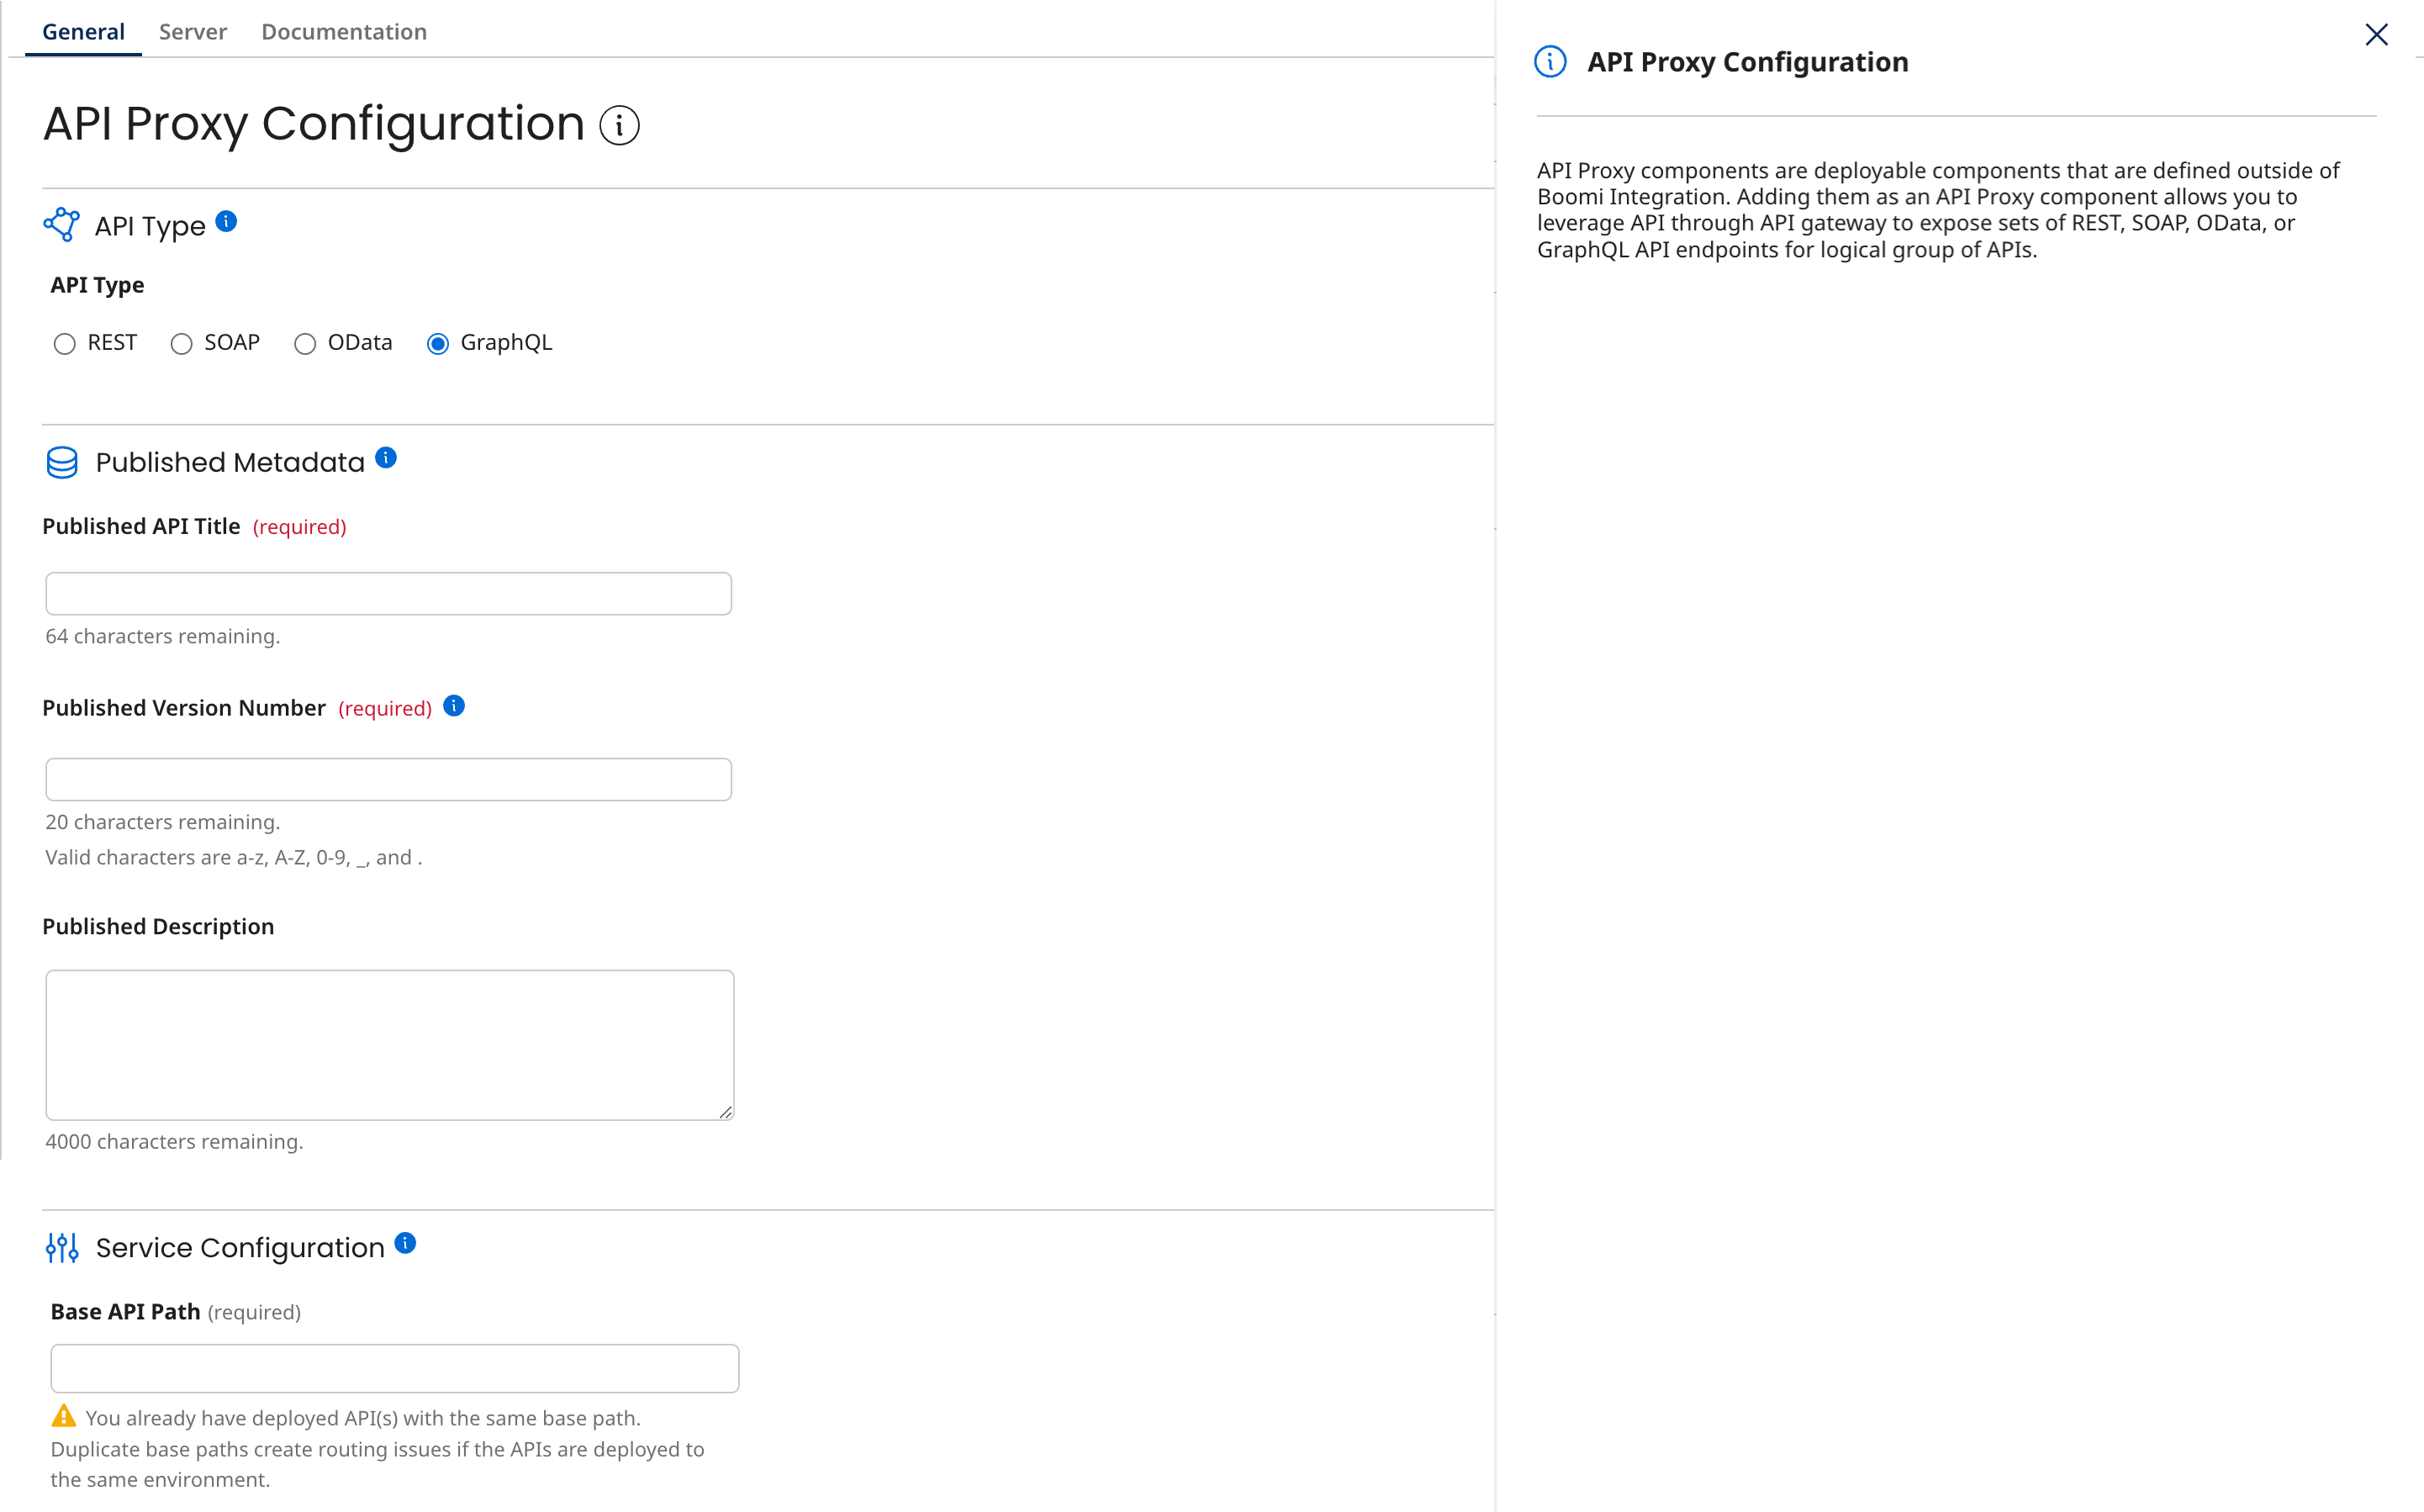Select the SOAP API type

pos(181,344)
